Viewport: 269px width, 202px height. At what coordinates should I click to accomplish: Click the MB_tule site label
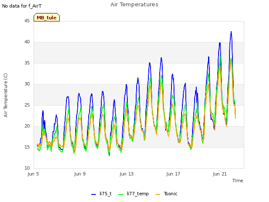click(x=47, y=18)
